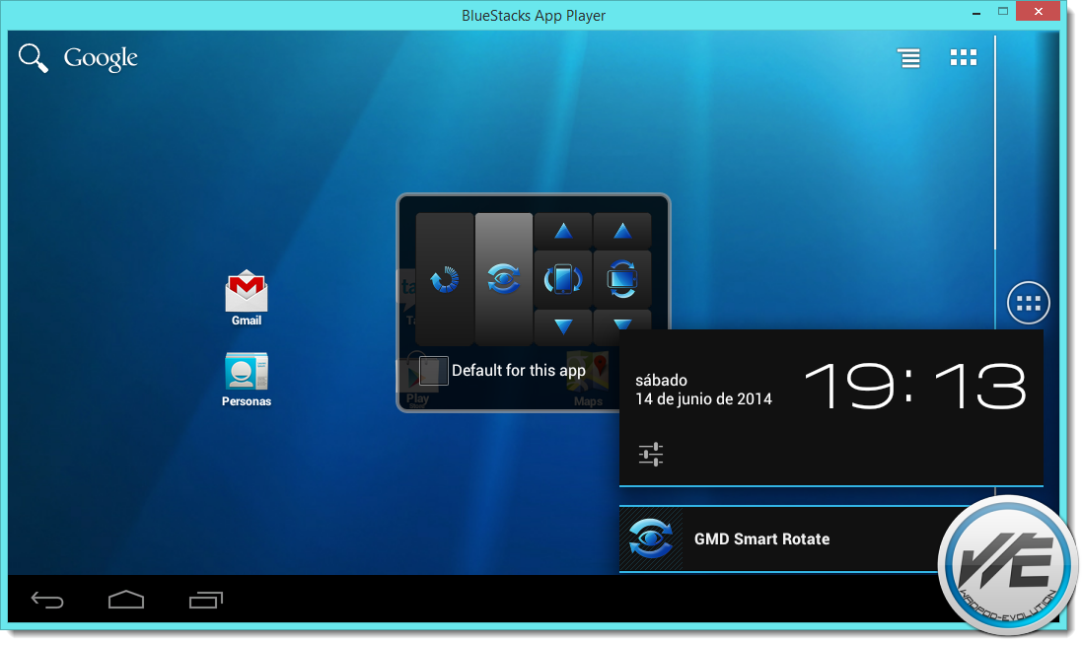Click the partly hidden Maps app icon
Viewport: 1082px width, 645px height.
[x=589, y=380]
